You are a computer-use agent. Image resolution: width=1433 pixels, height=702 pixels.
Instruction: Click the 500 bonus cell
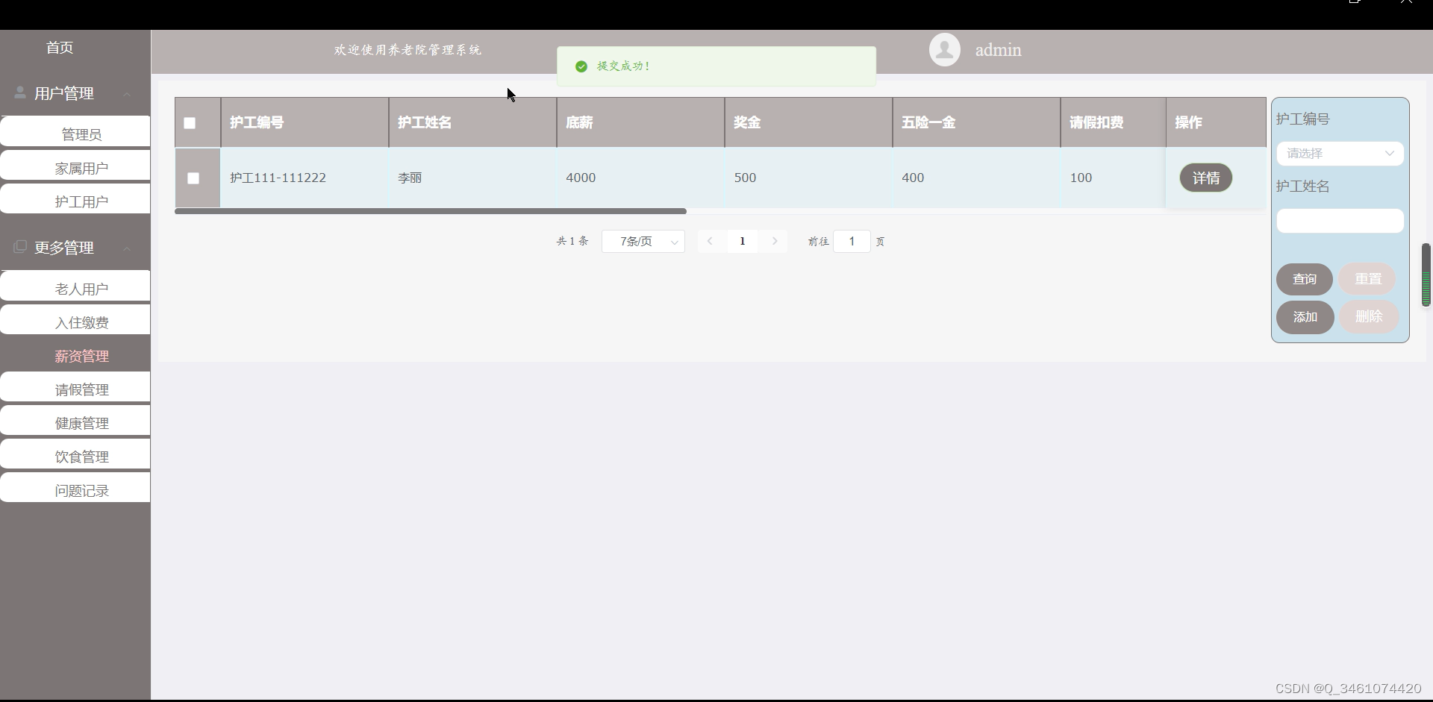click(808, 178)
